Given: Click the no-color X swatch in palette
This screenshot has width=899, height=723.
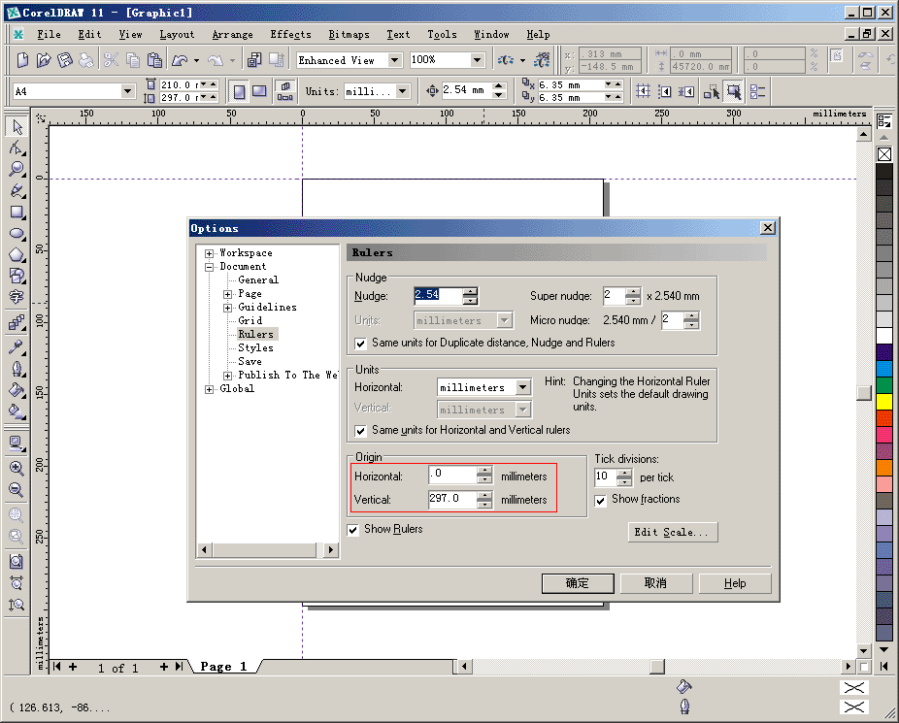Looking at the screenshot, I should click(884, 154).
